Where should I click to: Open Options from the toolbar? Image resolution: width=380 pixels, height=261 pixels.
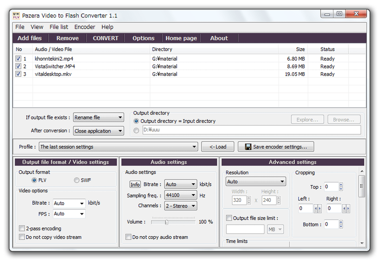tap(143, 38)
